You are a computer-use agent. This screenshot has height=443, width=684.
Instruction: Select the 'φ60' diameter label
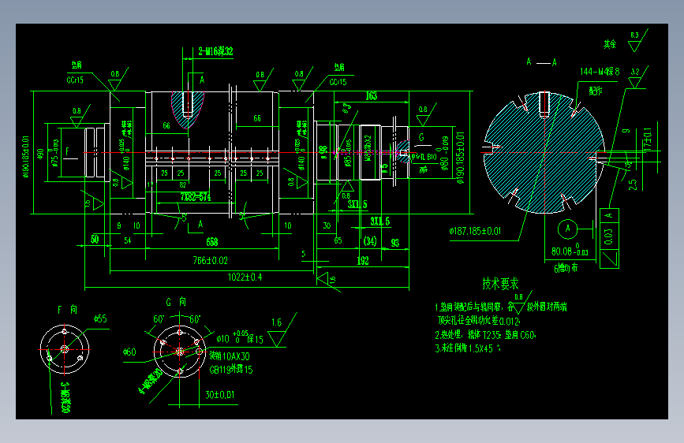click(x=129, y=352)
